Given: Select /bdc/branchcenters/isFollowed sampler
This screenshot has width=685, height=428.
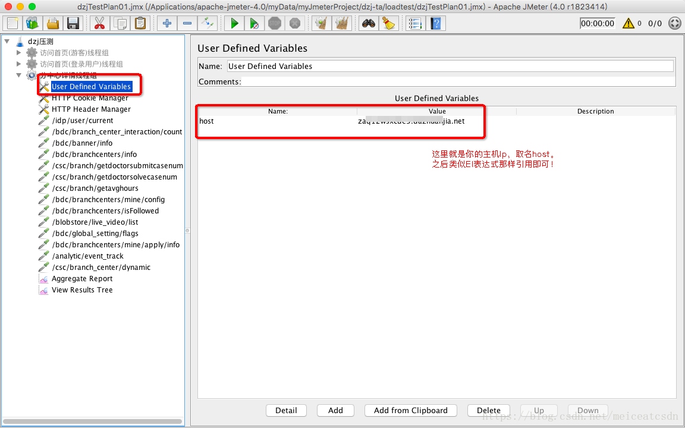Looking at the screenshot, I should tap(105, 211).
